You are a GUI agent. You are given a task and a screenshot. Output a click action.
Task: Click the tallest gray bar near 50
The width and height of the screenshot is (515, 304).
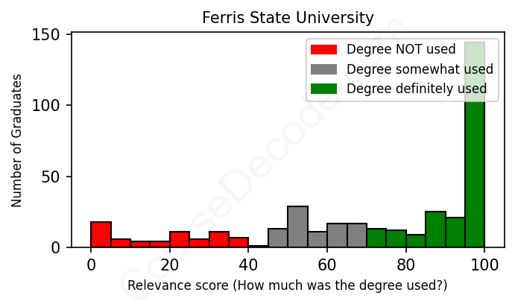pos(297,227)
